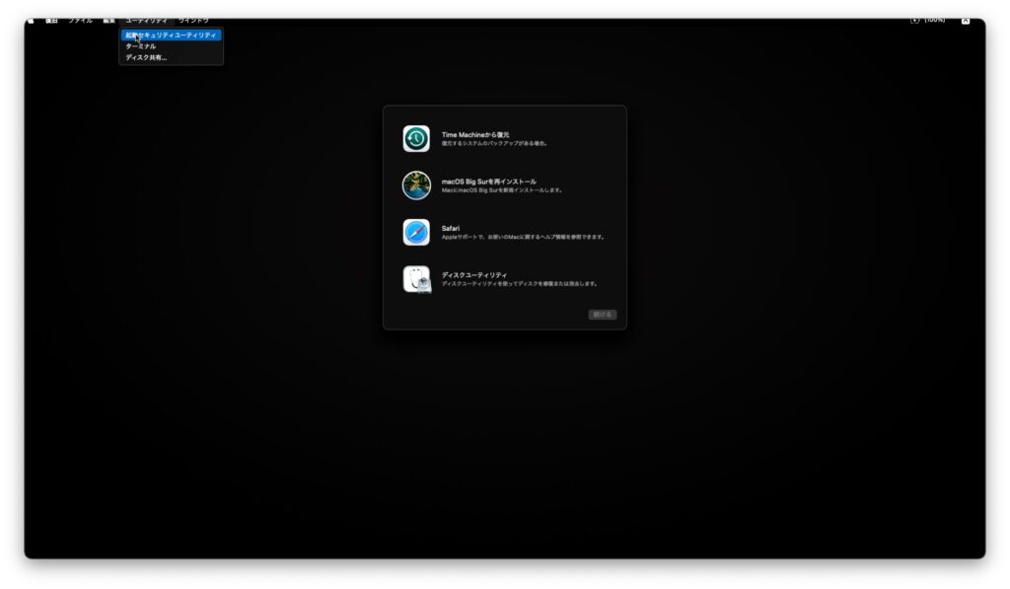Screen dimensions: 1010x589
Task: Choose ディスク共有... menu entry
Action: tap(146, 57)
